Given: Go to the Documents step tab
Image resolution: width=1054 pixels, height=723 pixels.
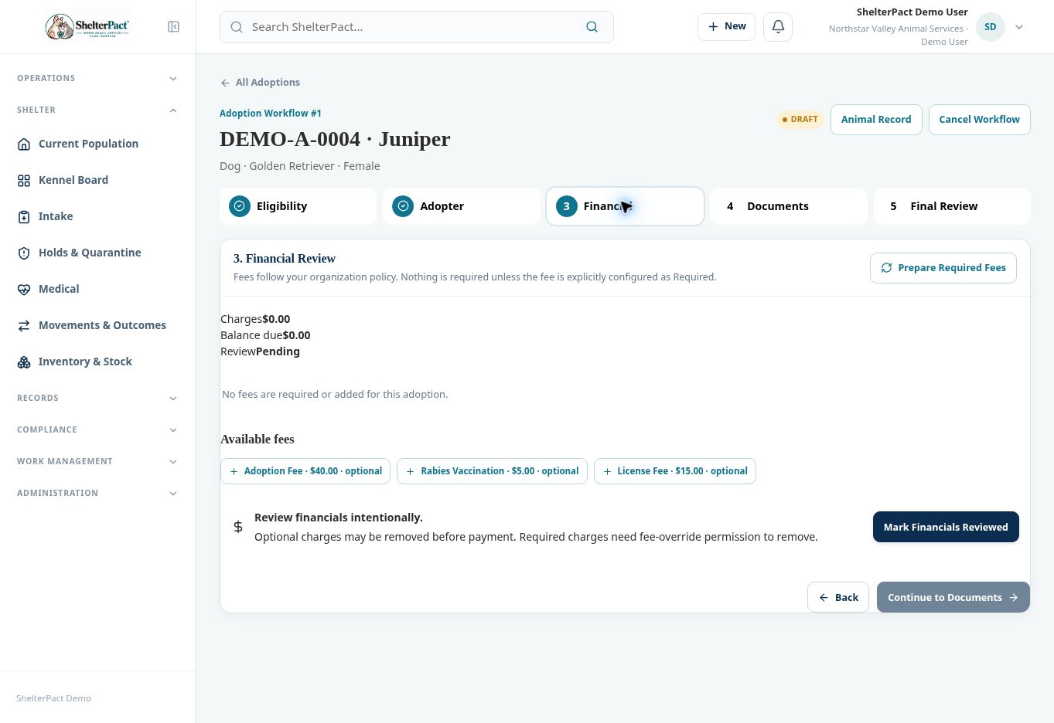Looking at the screenshot, I should tap(789, 206).
